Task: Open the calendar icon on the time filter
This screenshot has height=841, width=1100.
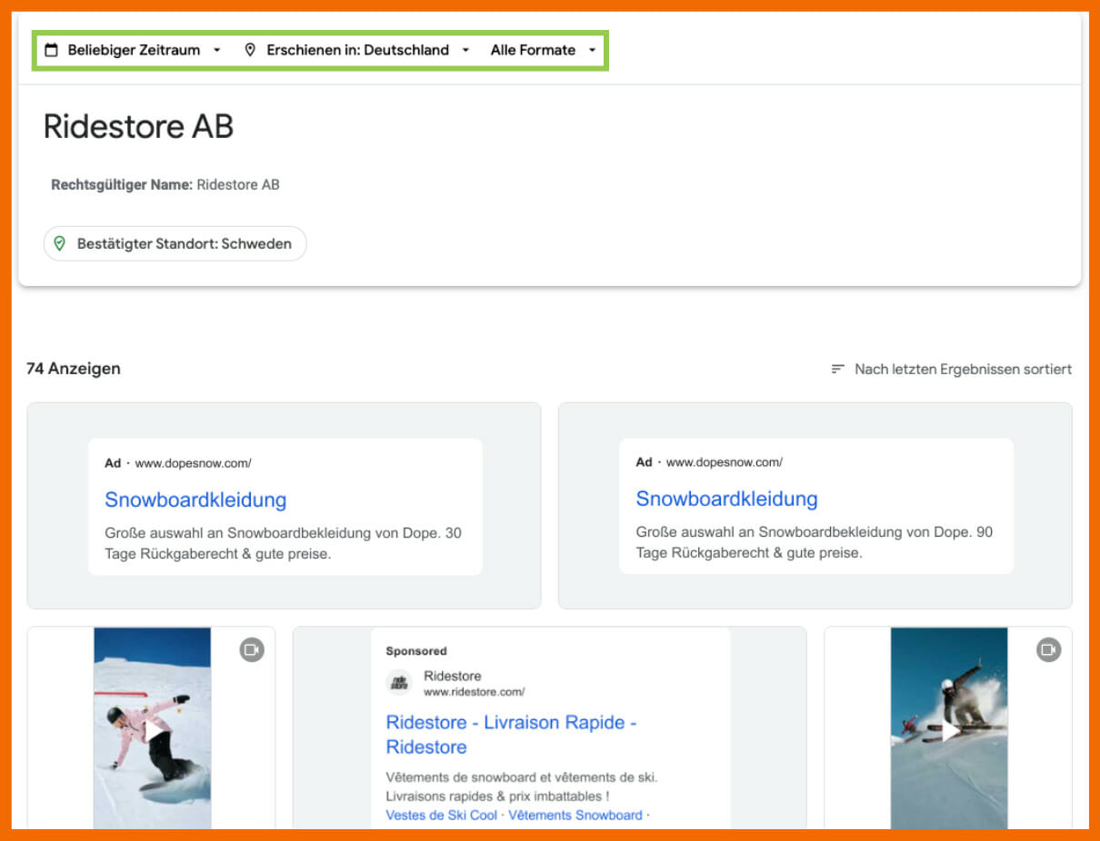Action: (x=52, y=50)
